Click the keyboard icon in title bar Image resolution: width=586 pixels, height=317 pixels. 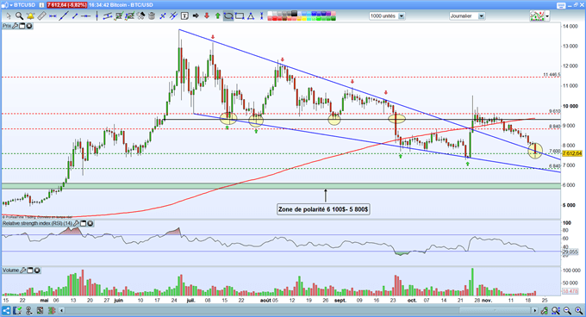pos(561,5)
